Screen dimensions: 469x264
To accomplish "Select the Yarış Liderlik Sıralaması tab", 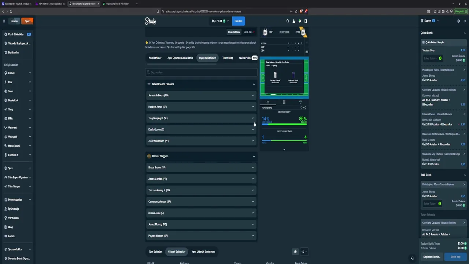I will (203, 252).
